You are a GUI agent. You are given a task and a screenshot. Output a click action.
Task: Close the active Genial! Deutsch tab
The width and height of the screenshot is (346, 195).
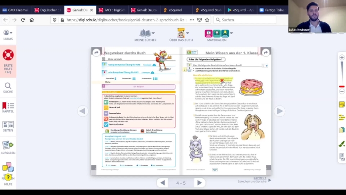pos(91,10)
